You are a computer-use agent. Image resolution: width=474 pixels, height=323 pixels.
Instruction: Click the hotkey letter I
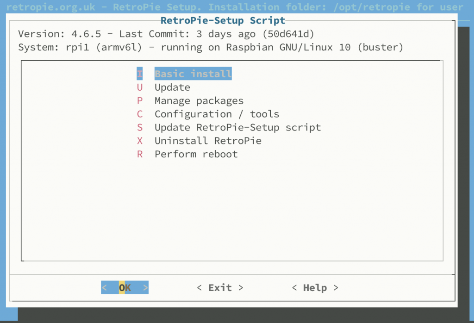[139, 74]
